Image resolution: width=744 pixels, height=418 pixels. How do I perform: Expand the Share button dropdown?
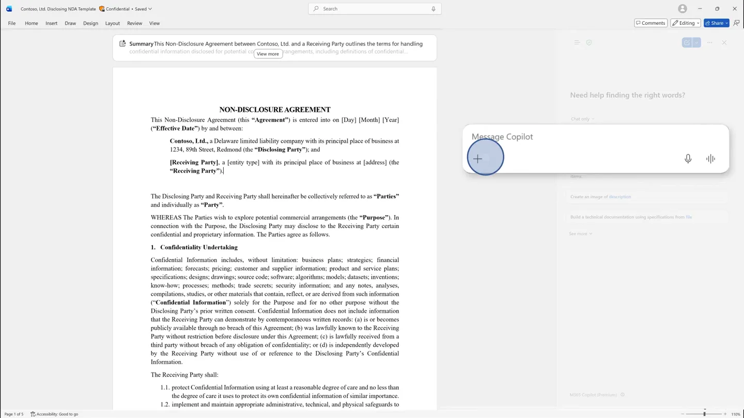pos(726,23)
